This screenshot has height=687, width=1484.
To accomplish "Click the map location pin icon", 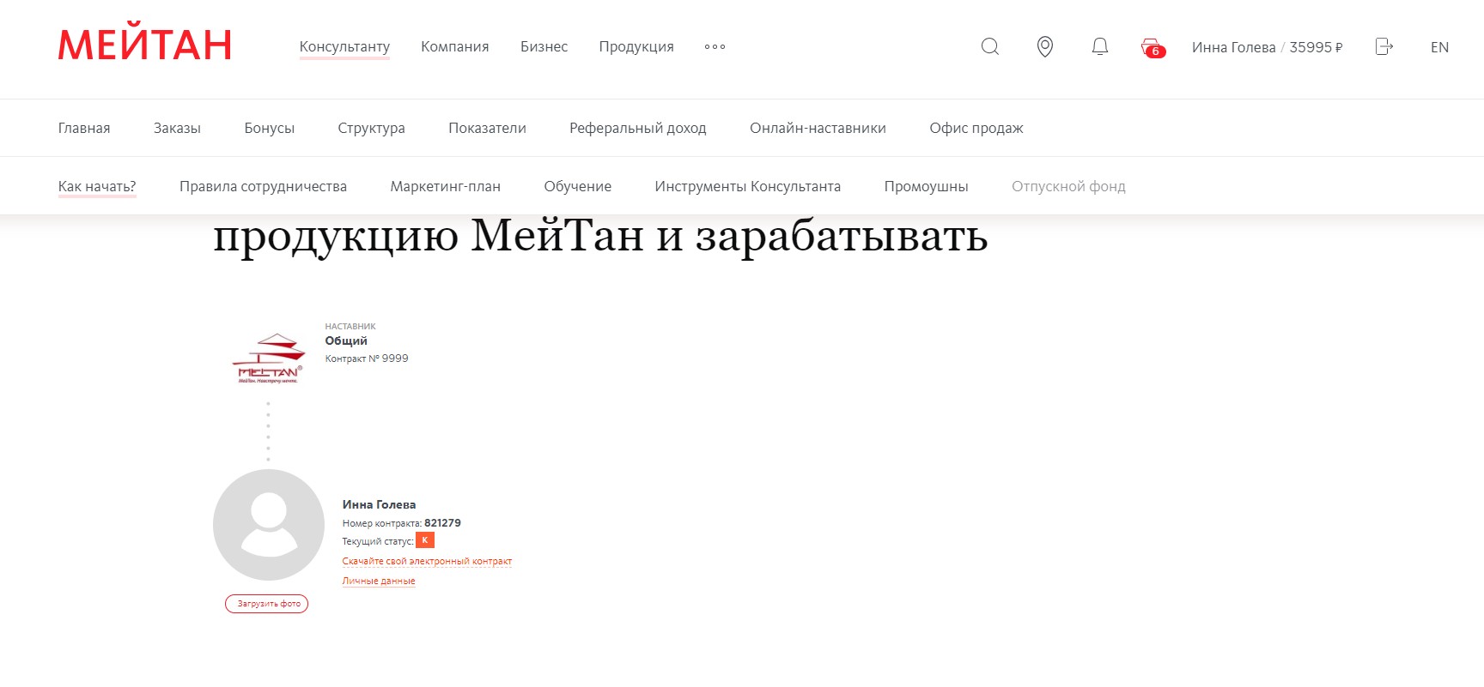I will coord(1044,46).
